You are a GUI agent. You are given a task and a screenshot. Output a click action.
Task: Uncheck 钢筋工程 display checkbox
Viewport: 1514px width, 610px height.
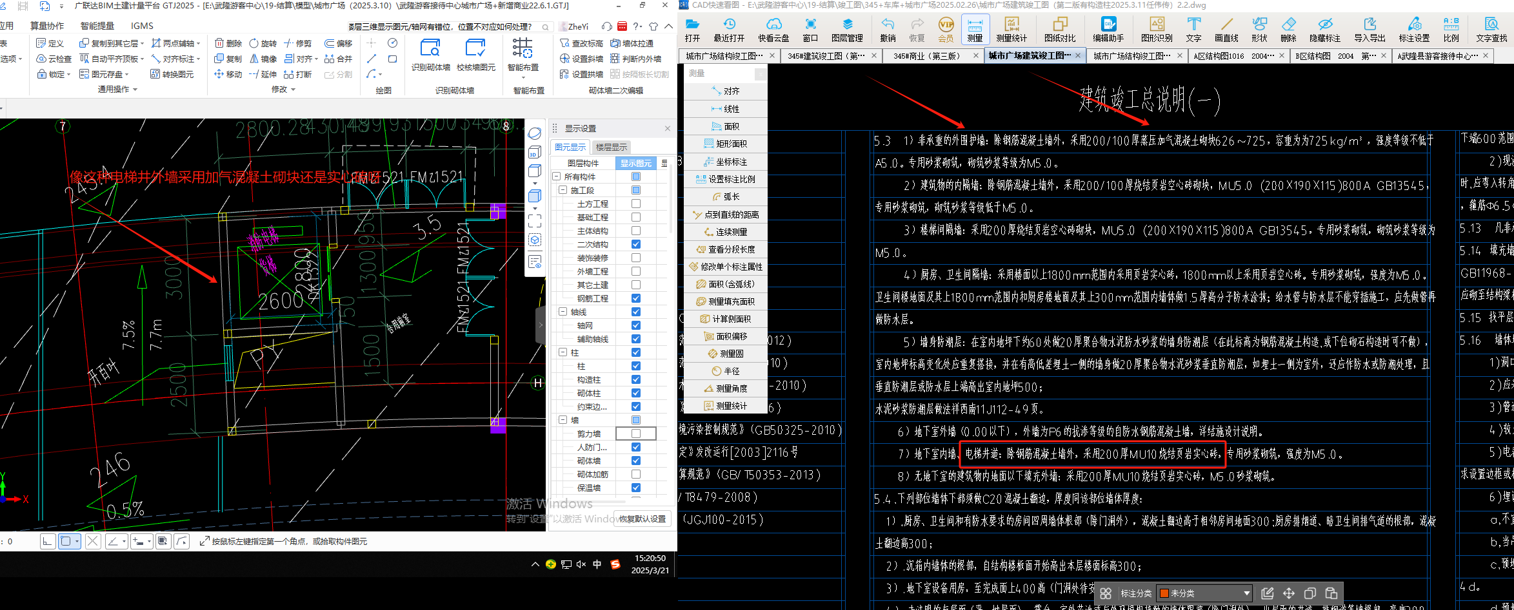tap(636, 298)
